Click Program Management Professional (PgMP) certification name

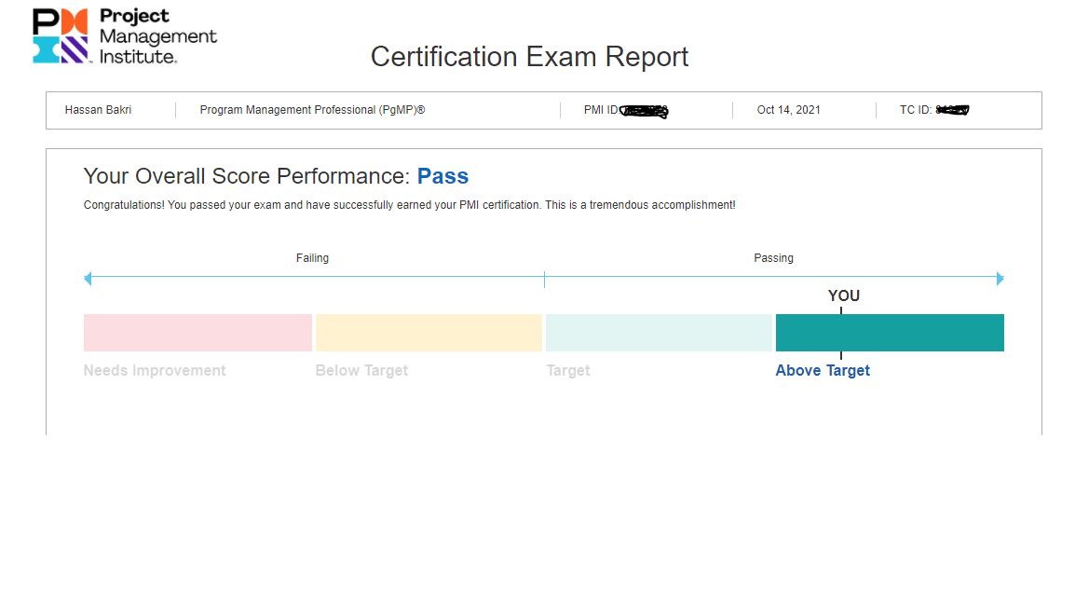[x=312, y=110]
